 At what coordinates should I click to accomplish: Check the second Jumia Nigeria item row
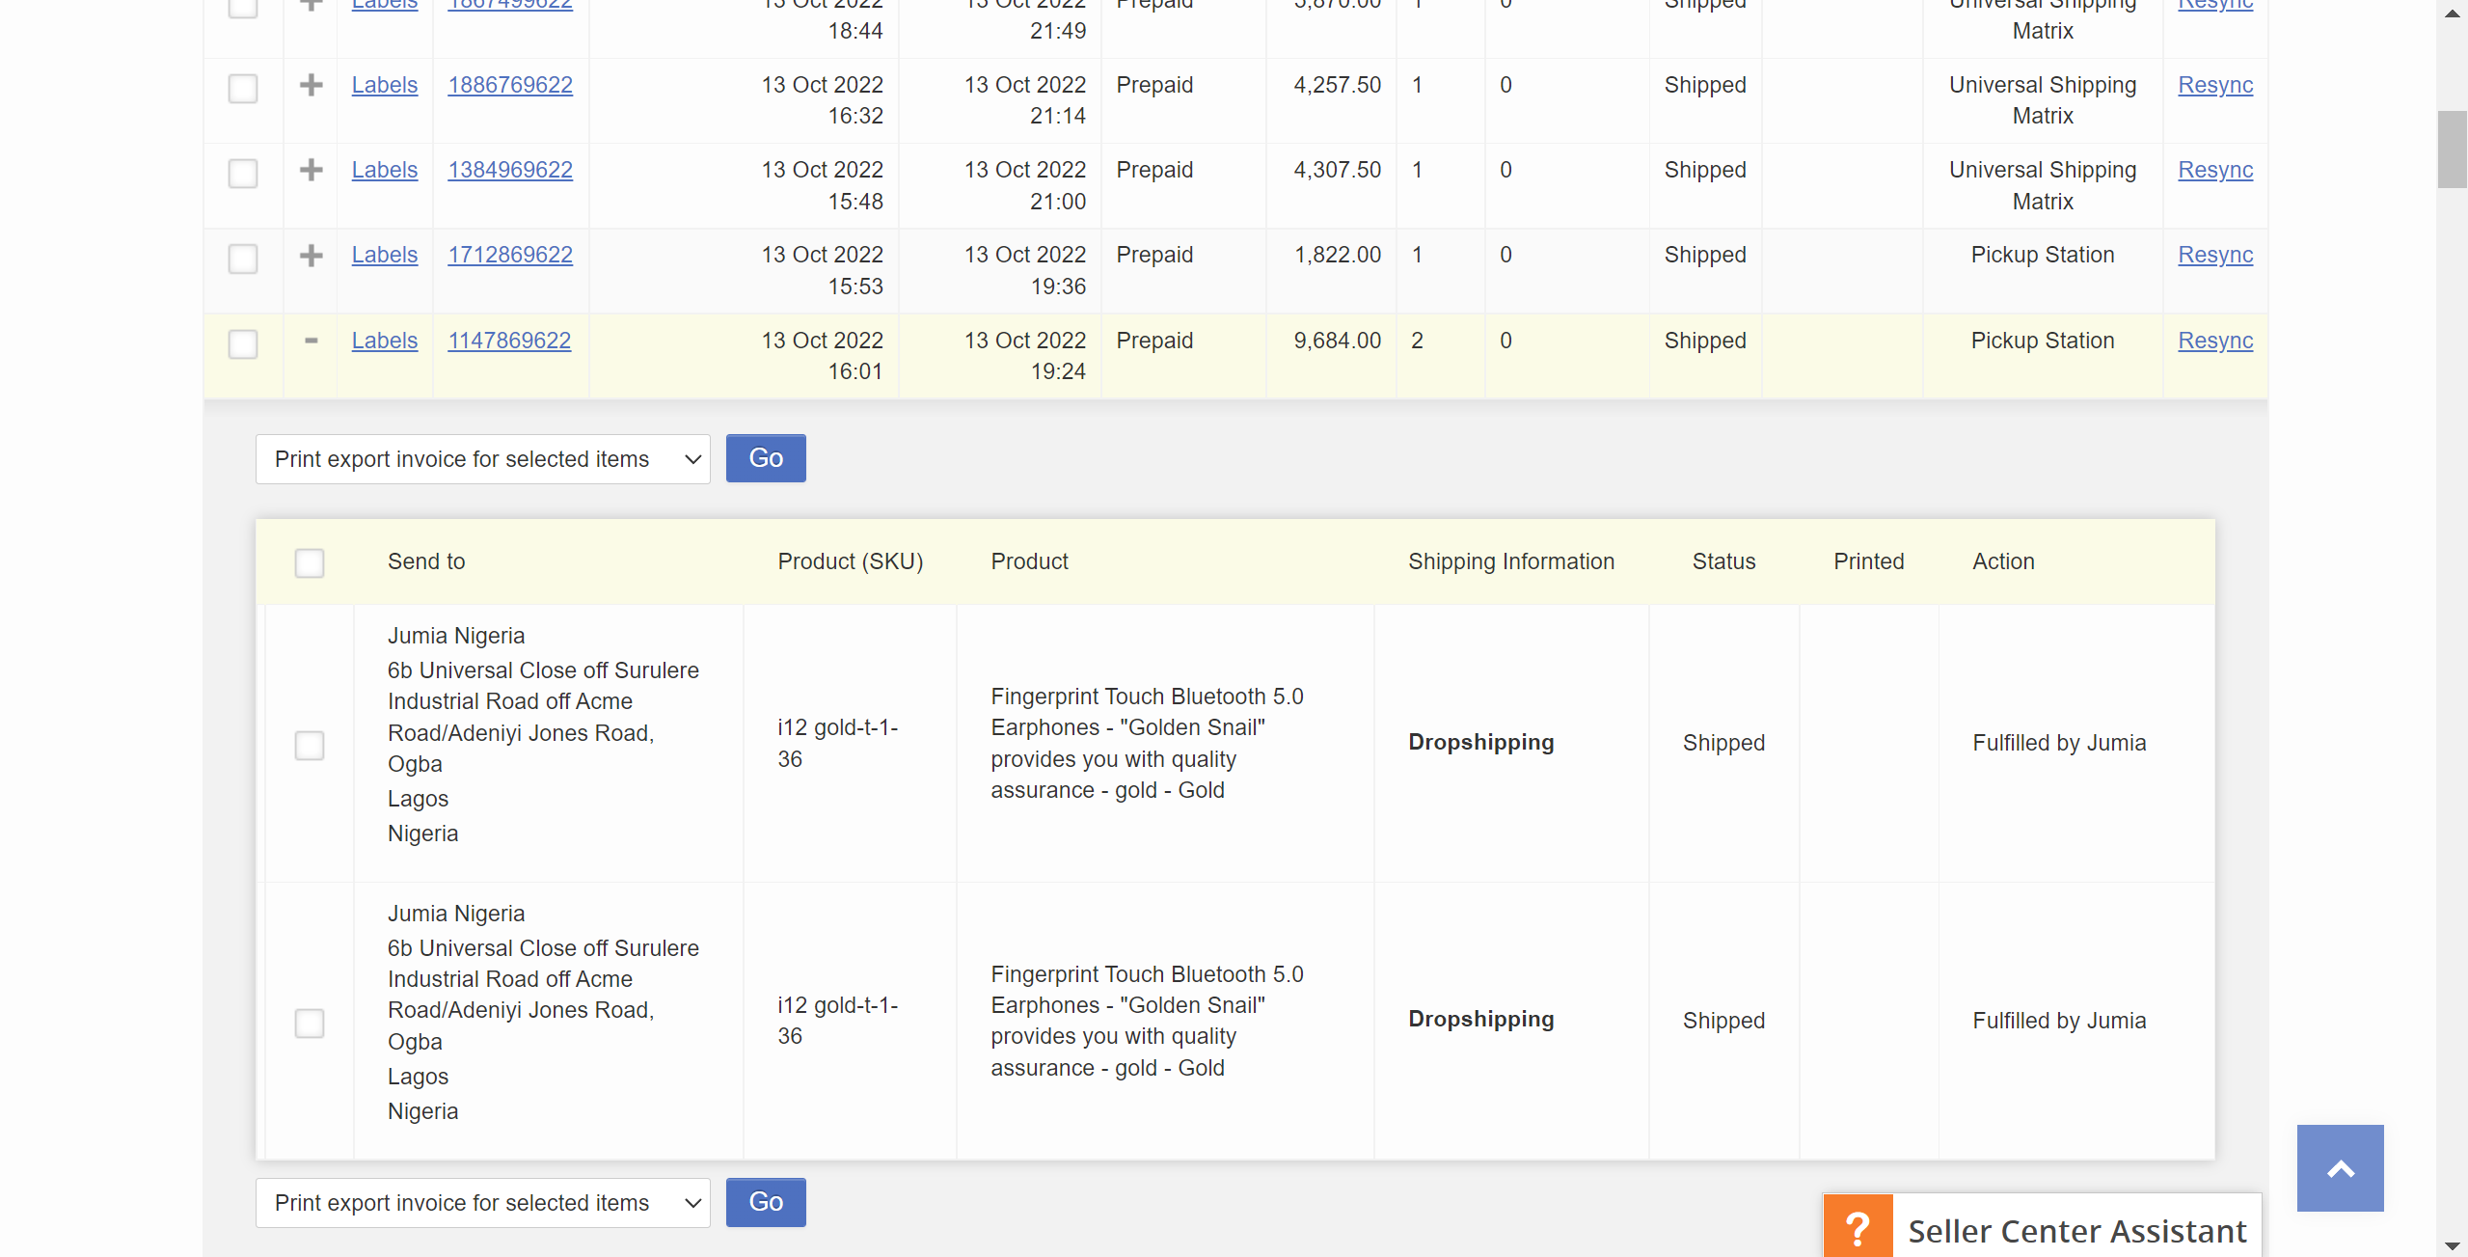click(310, 1023)
